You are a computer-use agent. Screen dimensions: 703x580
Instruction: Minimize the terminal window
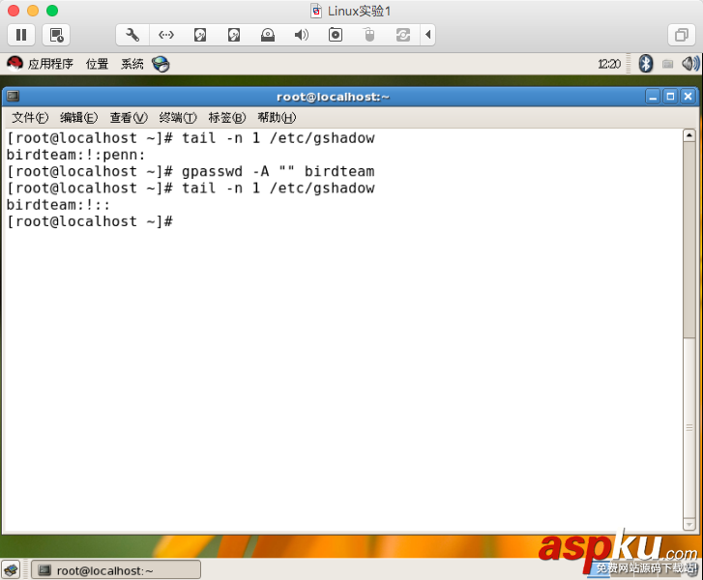[653, 97]
